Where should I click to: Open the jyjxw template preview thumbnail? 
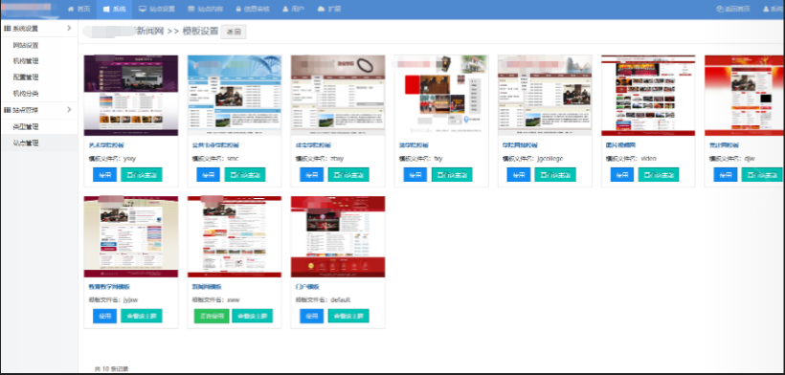(131, 236)
